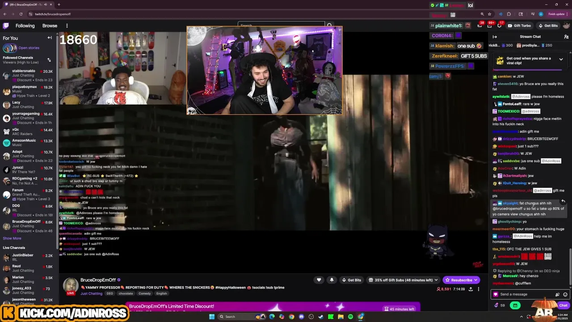
Task: Collapse the For You sidebar
Action: pos(50,38)
